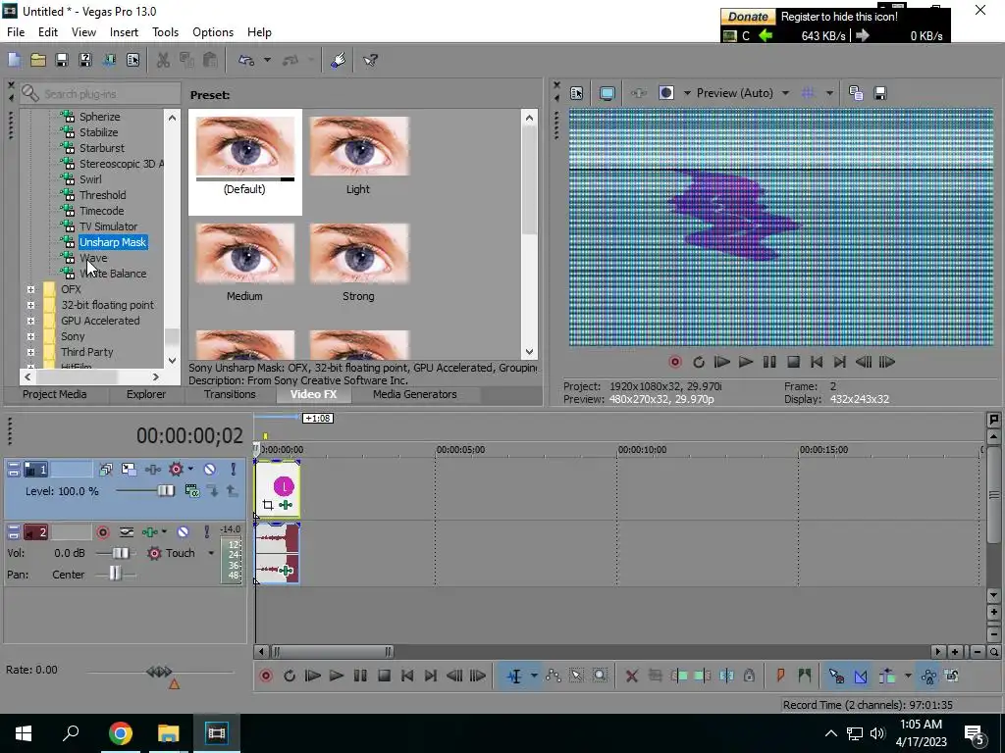Open the What's This help icon
The width and height of the screenshot is (1005, 753).
[x=370, y=60]
